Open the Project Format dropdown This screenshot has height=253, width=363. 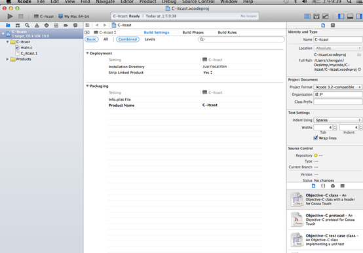tap(337, 87)
